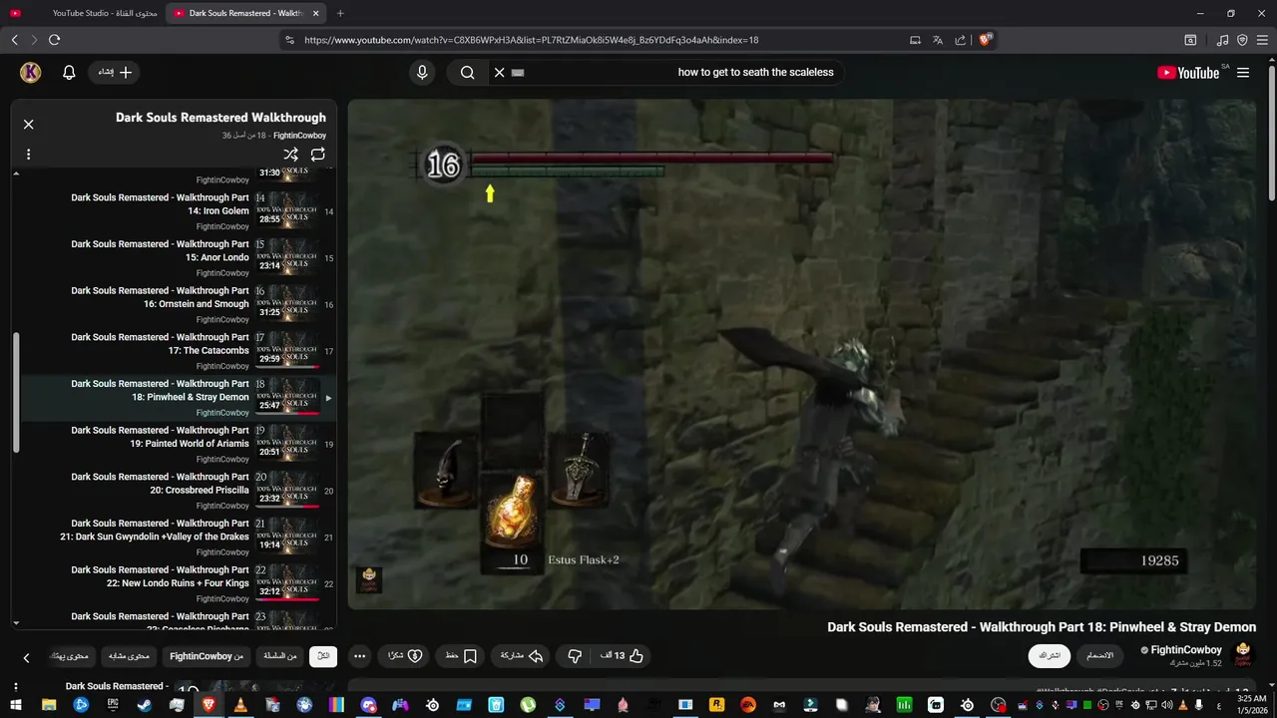
Task: Open the FightinCowboy channel name link
Action: tap(1186, 650)
